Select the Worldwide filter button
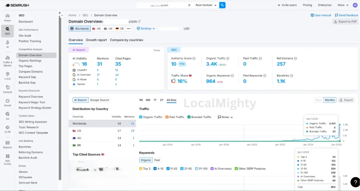Screen dimensions: 360x191 coord(79,29)
